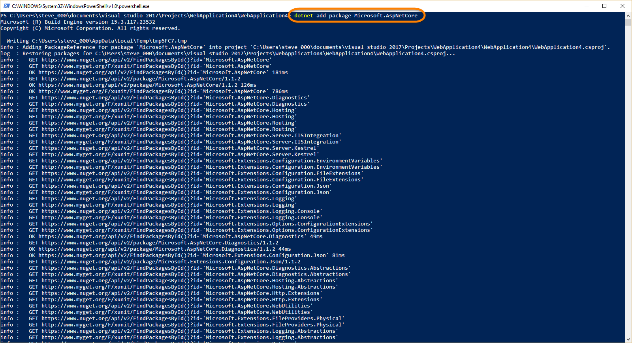Viewport: 632px width, 343px height.
Task: Click the 'Adding PackageReference for package' line
Action: point(305,47)
